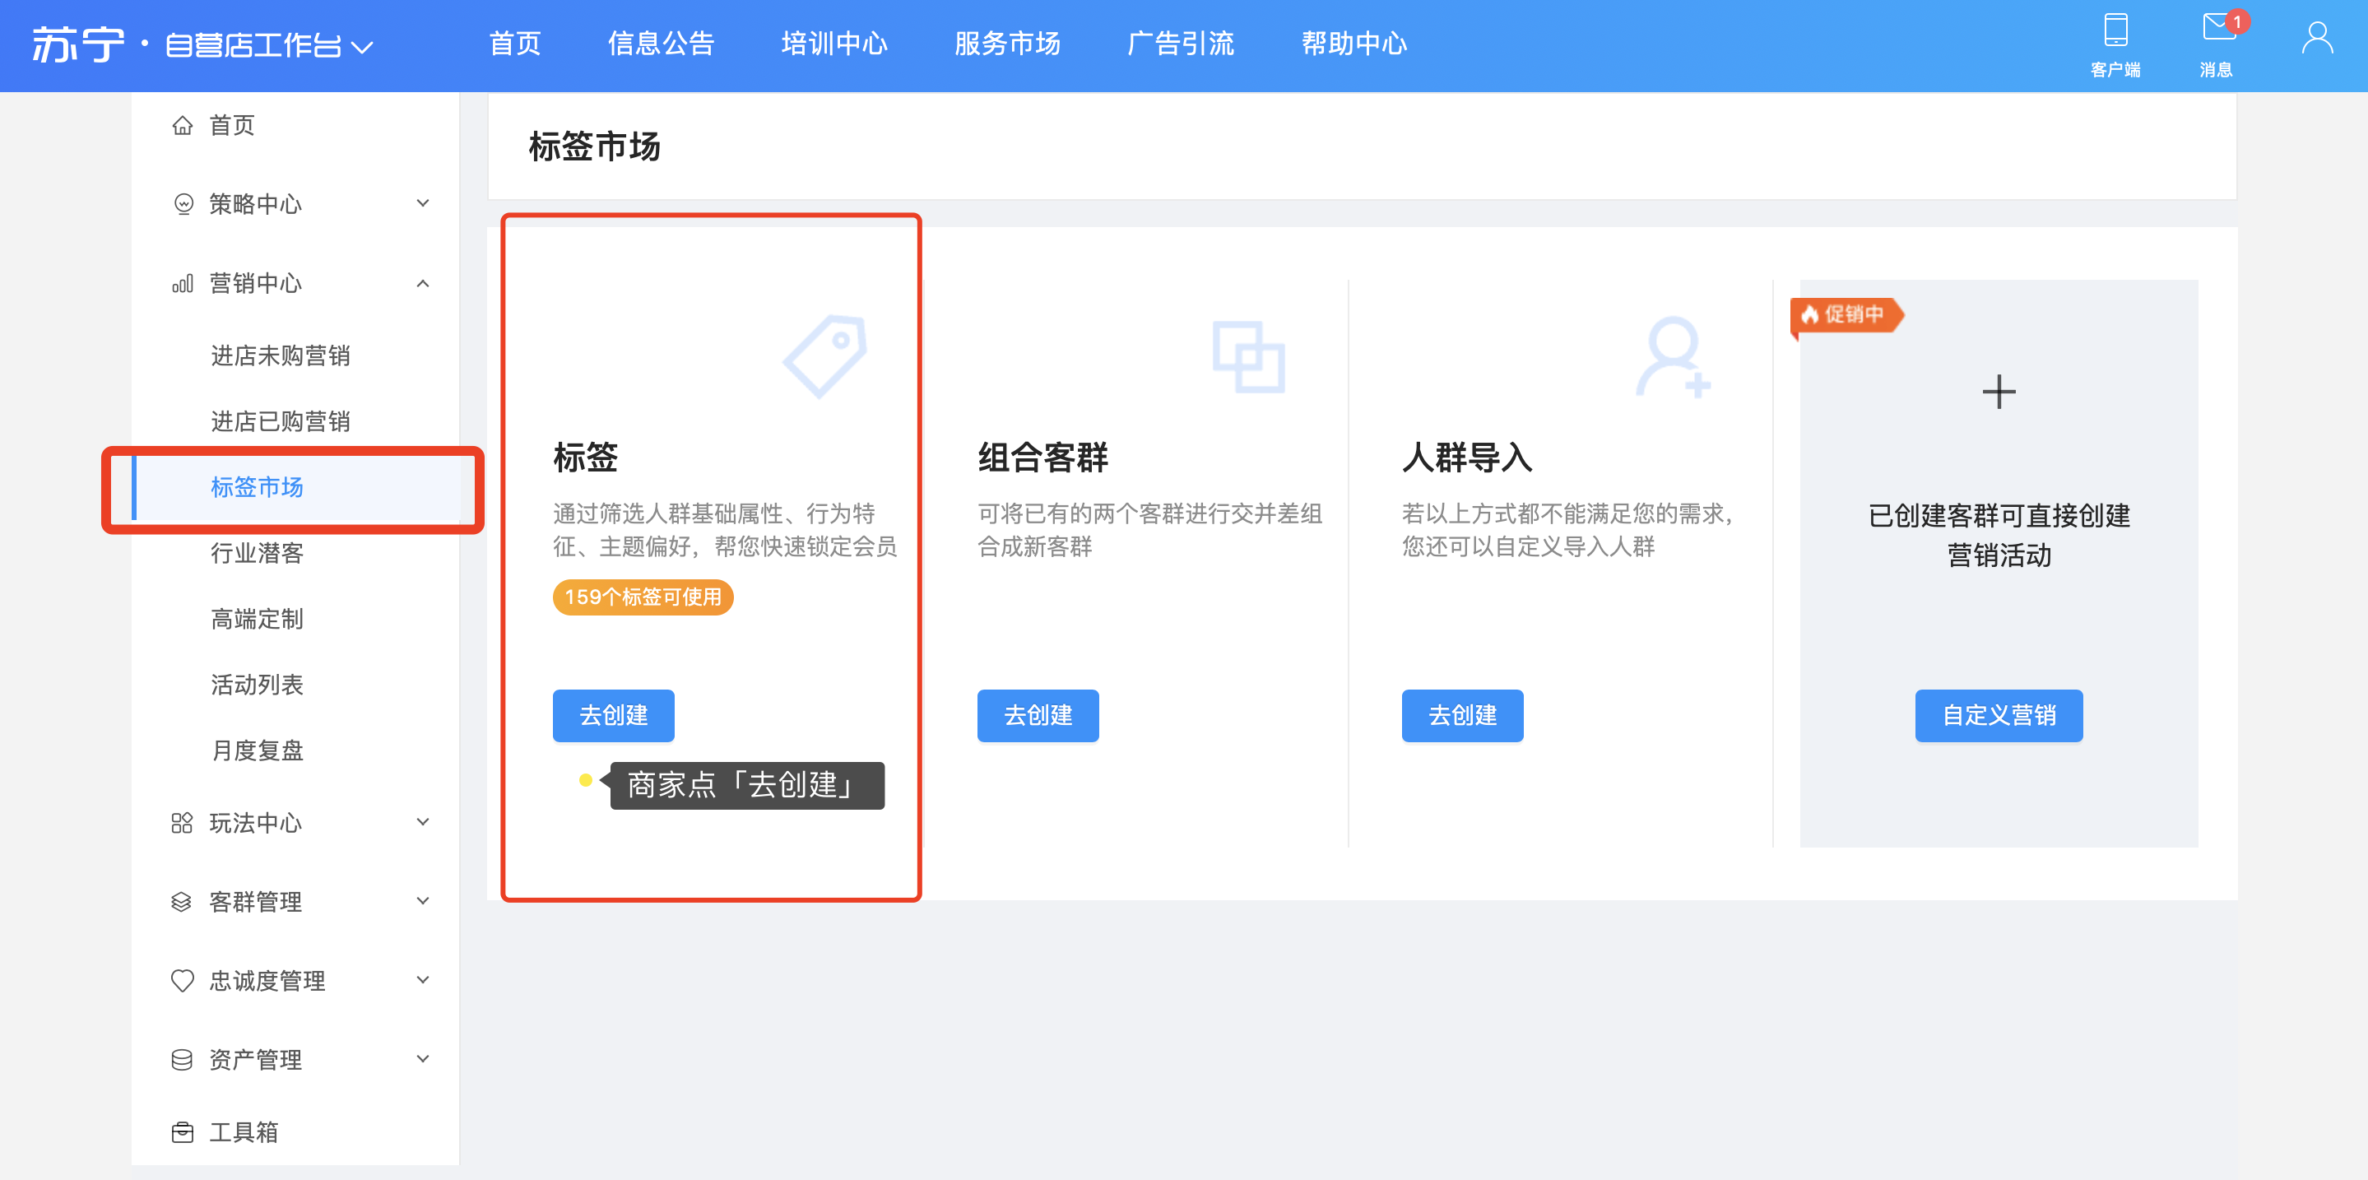The height and width of the screenshot is (1180, 2368).
Task: Click the plus icon in promo card
Action: pyautogui.click(x=1998, y=393)
